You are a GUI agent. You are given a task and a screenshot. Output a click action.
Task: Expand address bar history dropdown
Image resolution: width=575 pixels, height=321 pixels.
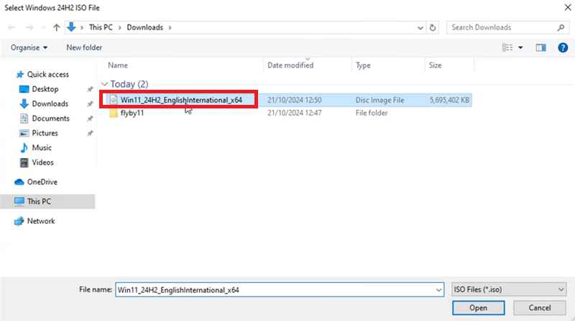420,27
